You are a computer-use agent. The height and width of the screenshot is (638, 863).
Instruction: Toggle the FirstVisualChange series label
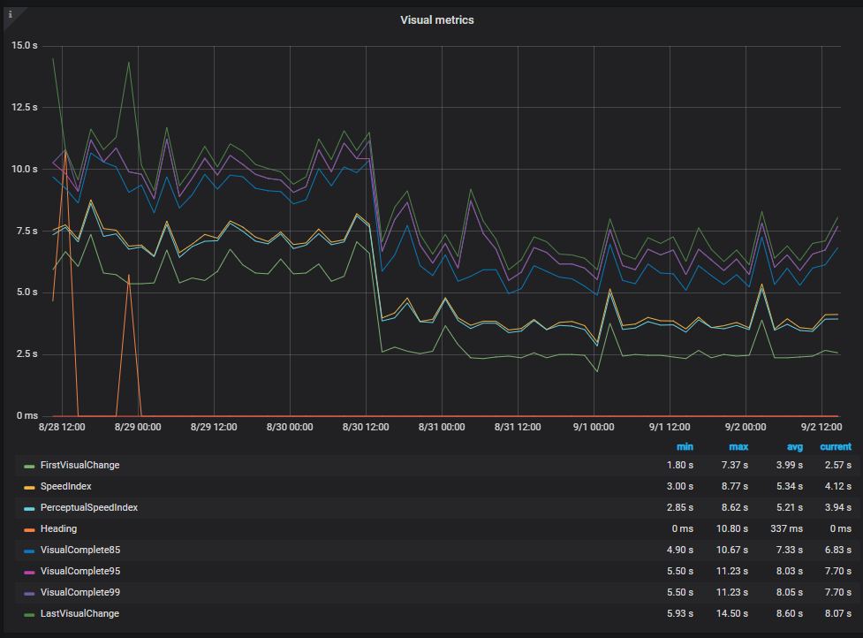(79, 465)
